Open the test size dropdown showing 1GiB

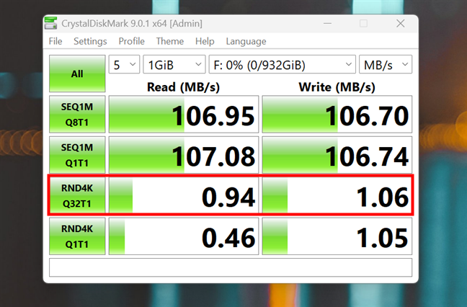(174, 64)
